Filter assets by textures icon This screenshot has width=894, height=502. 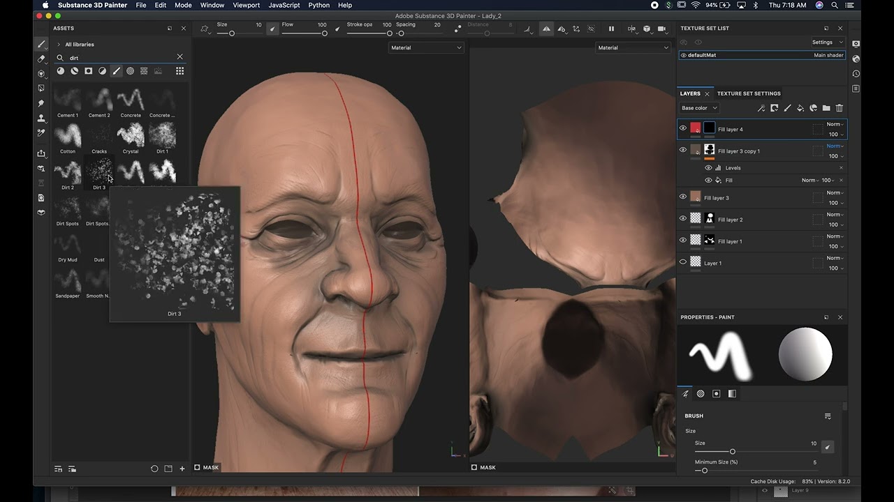click(x=144, y=70)
